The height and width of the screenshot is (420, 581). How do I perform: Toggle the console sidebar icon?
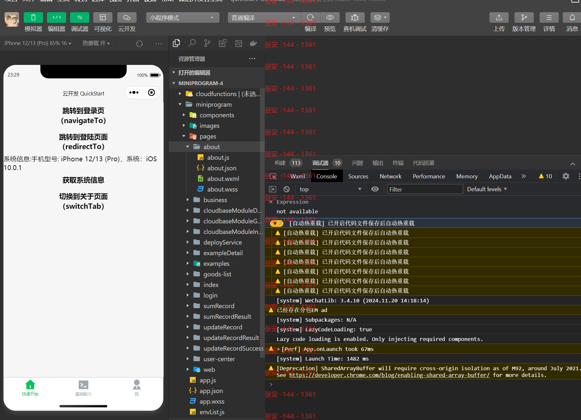[273, 189]
